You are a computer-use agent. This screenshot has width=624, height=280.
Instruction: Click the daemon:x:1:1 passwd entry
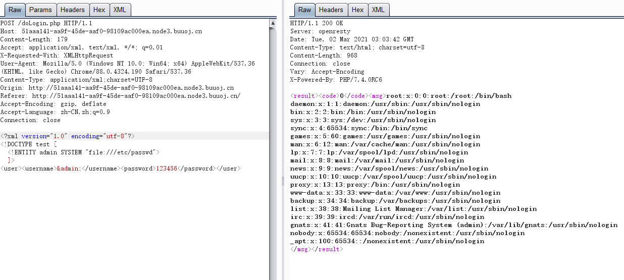click(385, 104)
